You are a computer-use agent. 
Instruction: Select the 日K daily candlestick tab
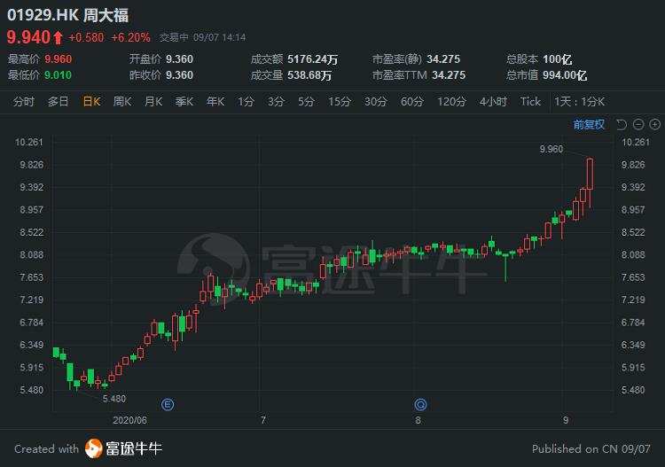click(x=91, y=102)
